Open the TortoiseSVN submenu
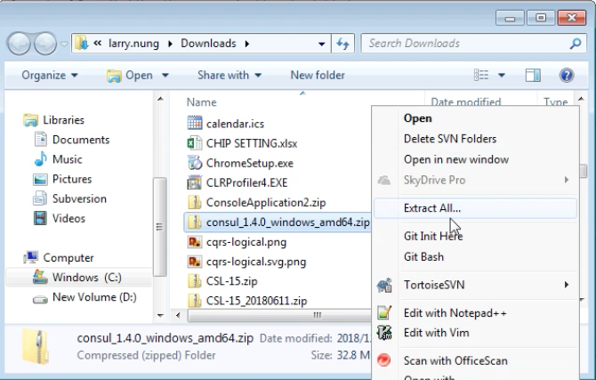 click(x=475, y=285)
